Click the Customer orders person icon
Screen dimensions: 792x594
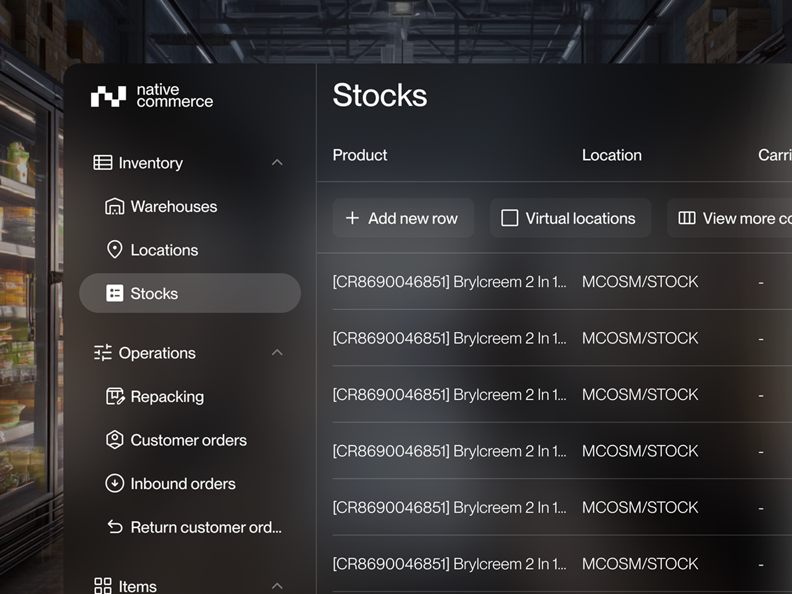click(114, 440)
